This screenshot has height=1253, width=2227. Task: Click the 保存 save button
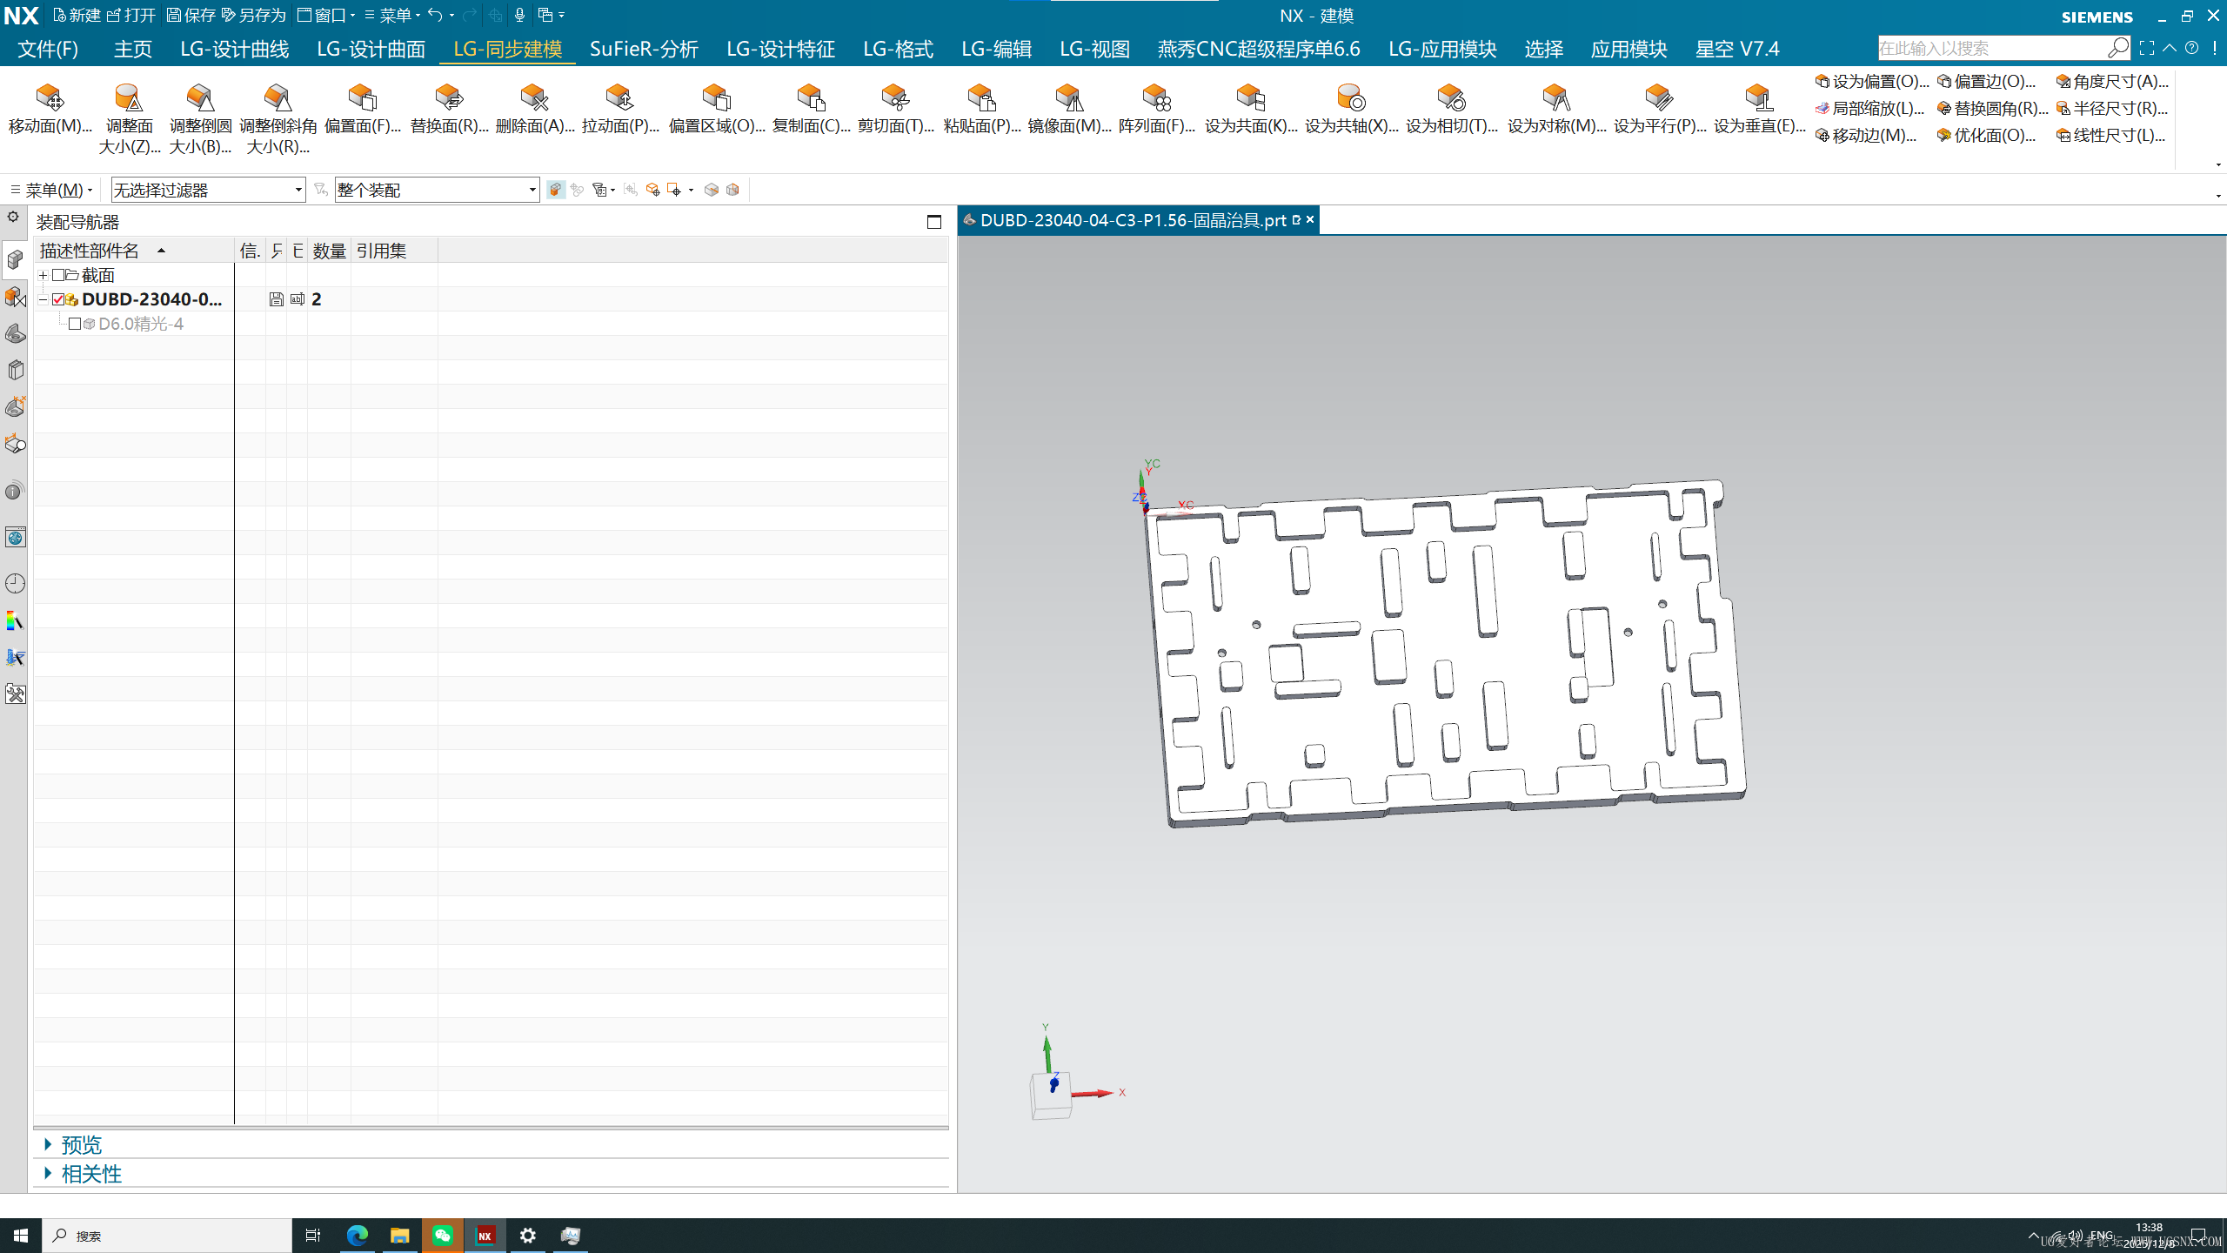(191, 15)
